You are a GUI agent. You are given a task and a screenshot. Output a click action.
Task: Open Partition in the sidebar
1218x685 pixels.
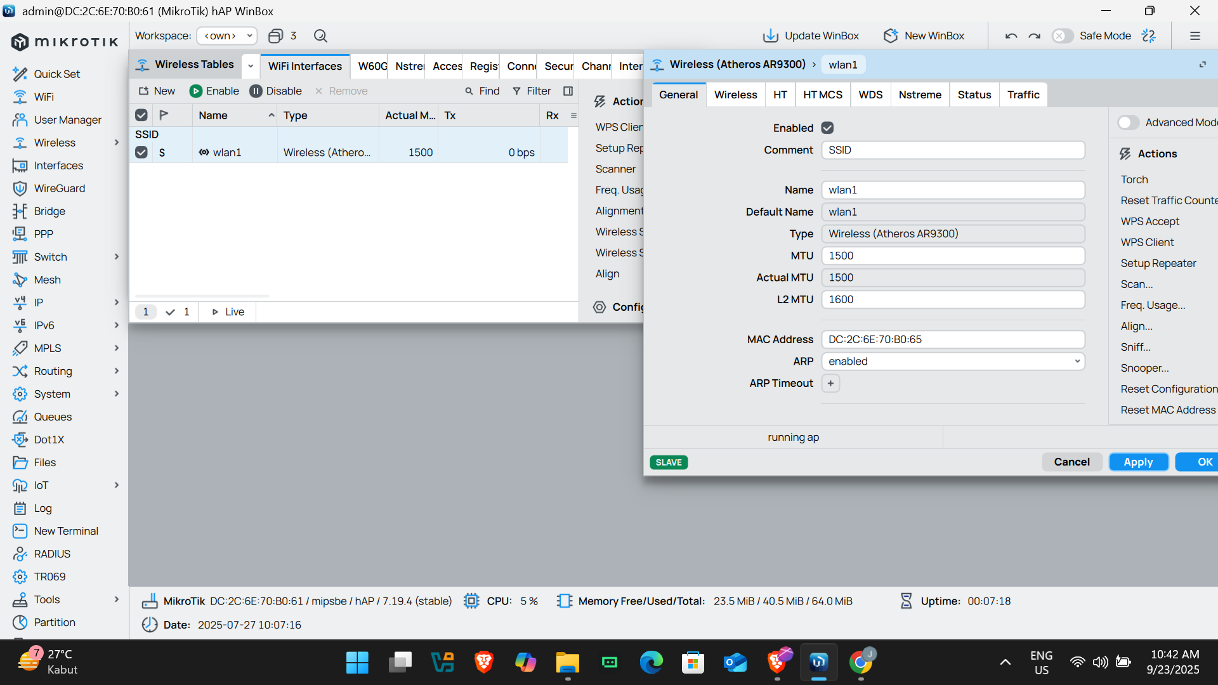[x=55, y=622]
